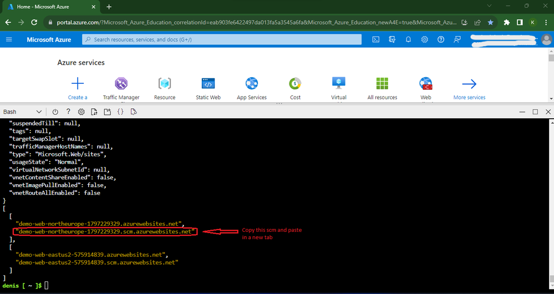Click the "usageState": "Normal" line
Image resolution: width=554 pixels, height=294 pixels.
pyautogui.click(x=46, y=162)
